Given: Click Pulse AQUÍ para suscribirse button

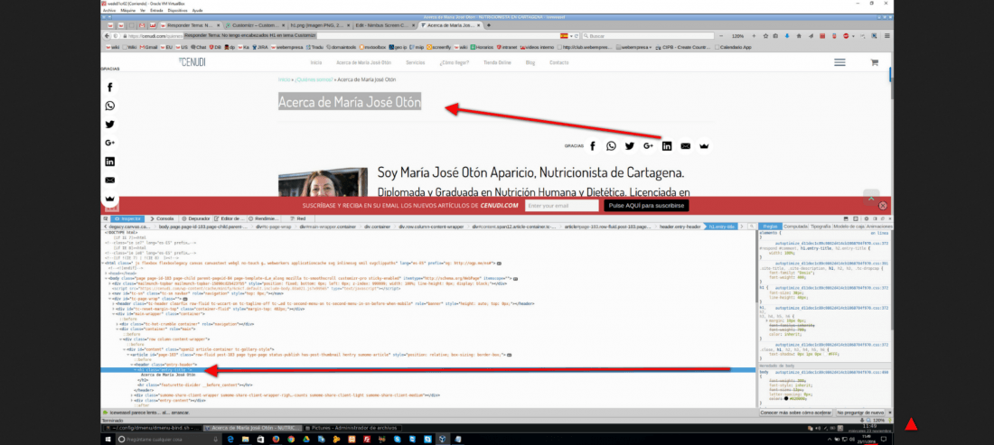Looking at the screenshot, I should pyautogui.click(x=646, y=206).
